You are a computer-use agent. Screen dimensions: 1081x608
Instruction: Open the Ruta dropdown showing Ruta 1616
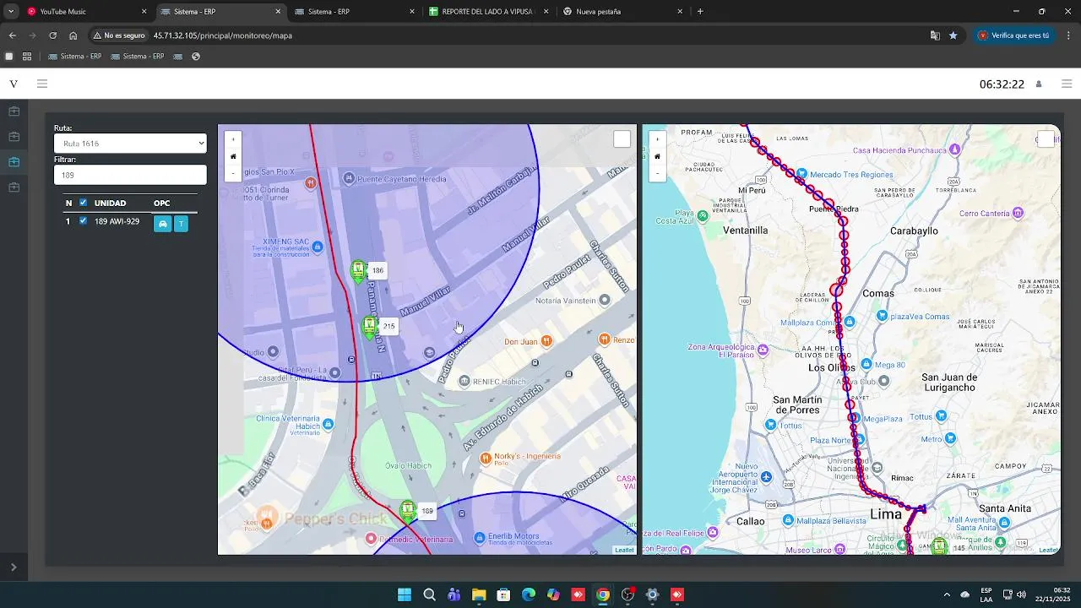click(x=130, y=144)
